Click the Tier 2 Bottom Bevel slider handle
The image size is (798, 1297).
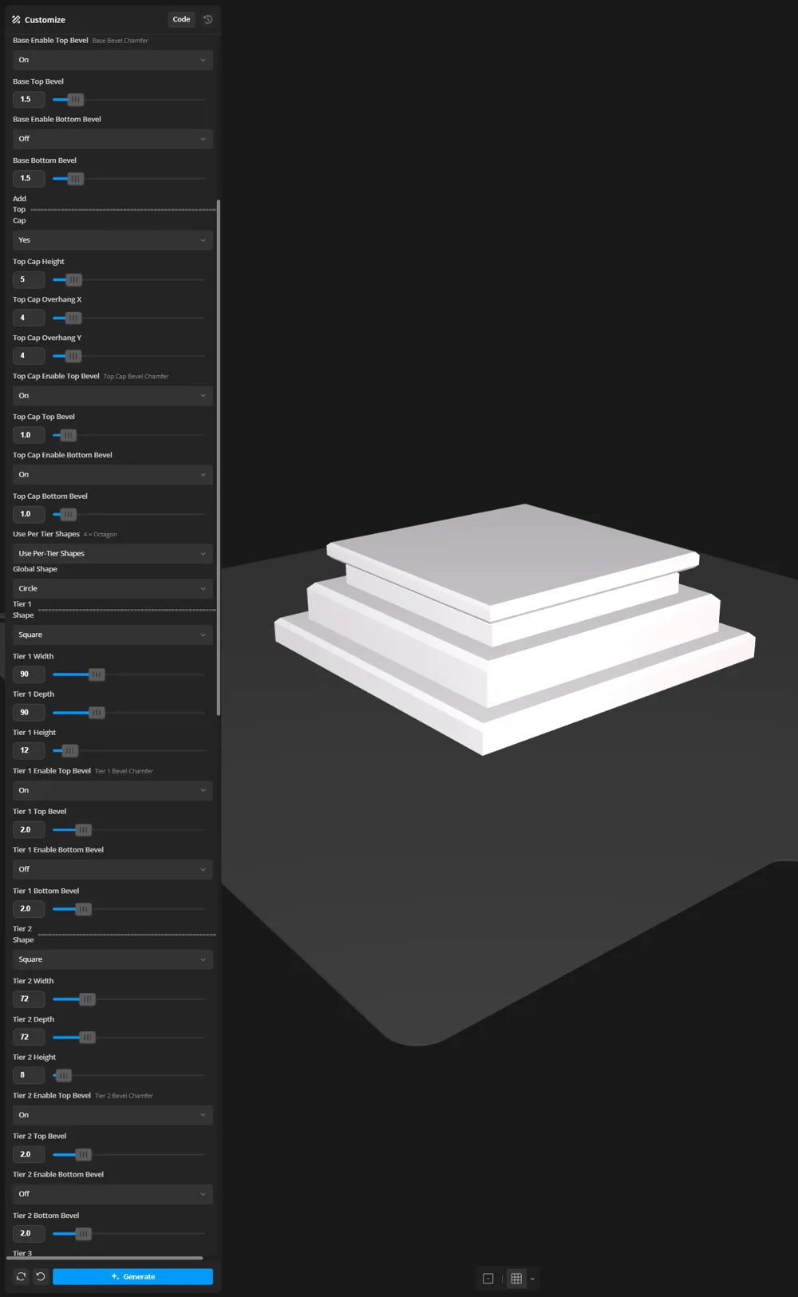(83, 1234)
